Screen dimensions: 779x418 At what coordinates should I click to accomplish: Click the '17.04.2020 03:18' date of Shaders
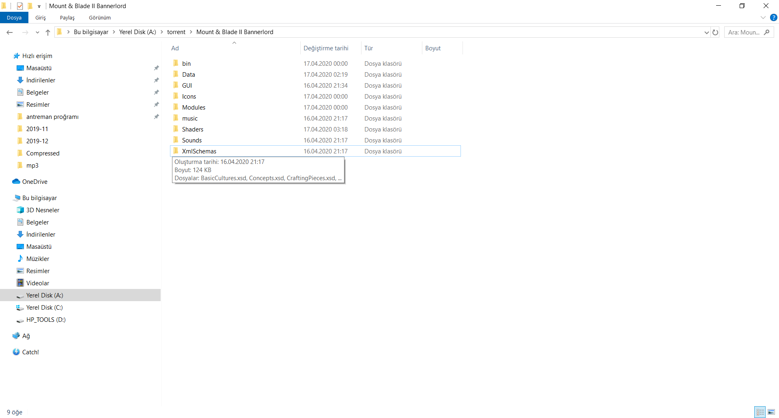point(325,129)
